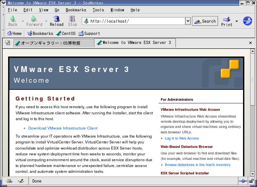Click VMware Infrastructure Web Access heading
Image resolution: width=257 pixels, height=187 pixels.
pyautogui.click(x=190, y=110)
